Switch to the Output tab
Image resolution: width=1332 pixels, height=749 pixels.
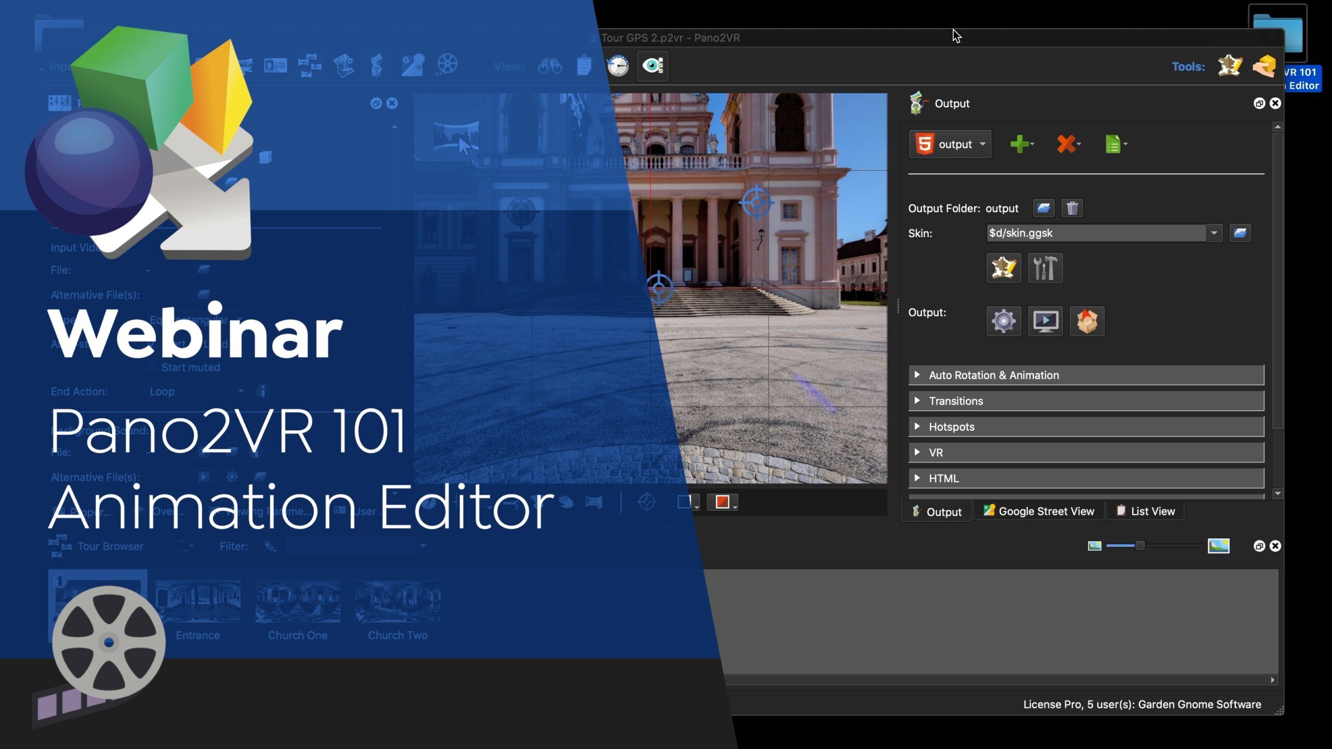click(x=937, y=512)
